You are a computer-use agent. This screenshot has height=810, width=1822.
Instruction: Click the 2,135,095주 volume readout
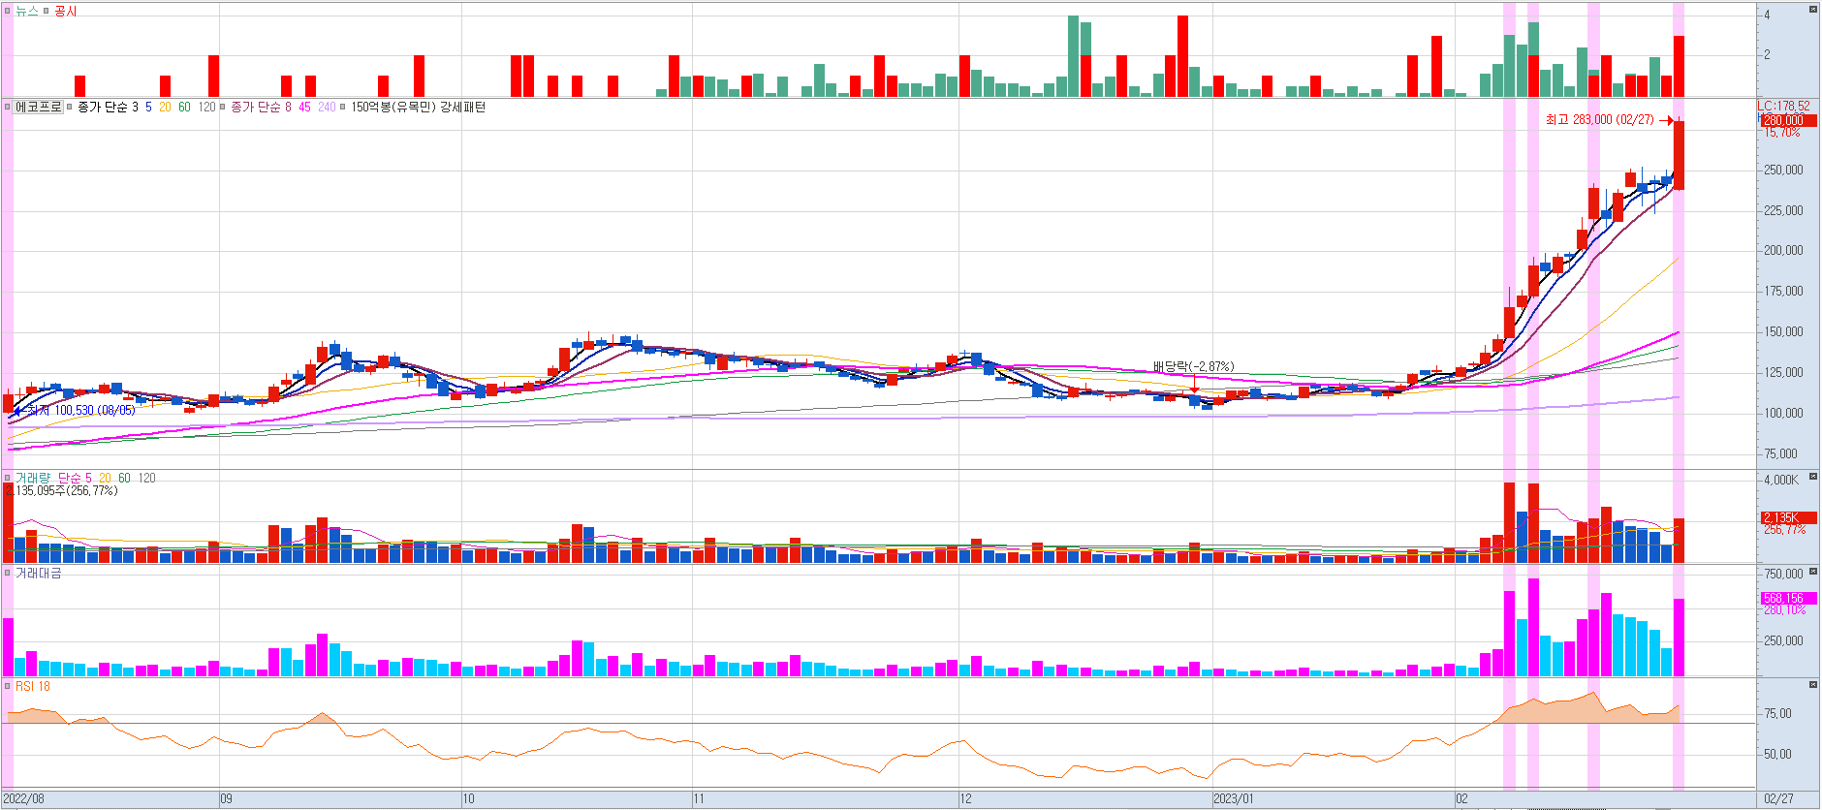(x=62, y=490)
